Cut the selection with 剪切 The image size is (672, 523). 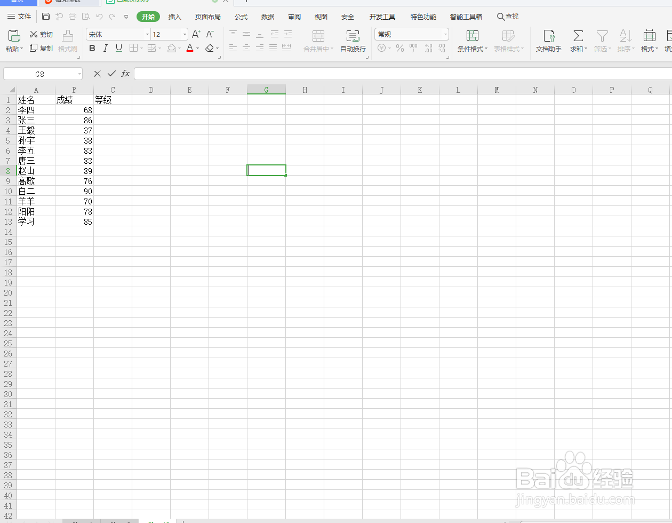pyautogui.click(x=41, y=34)
